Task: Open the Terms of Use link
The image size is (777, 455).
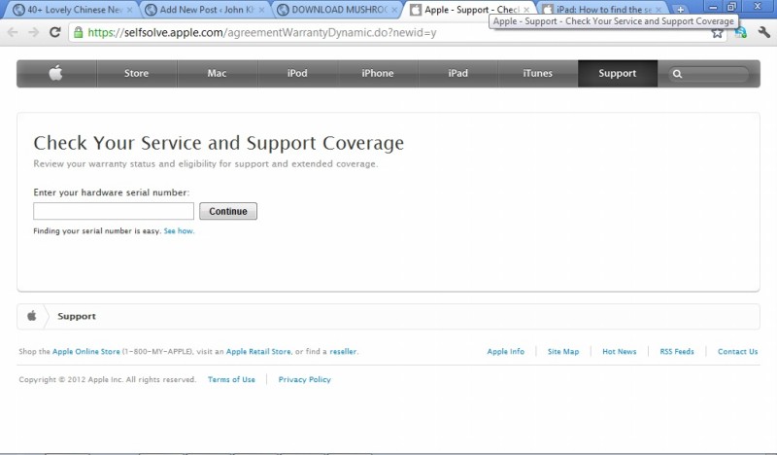Action: pos(231,379)
